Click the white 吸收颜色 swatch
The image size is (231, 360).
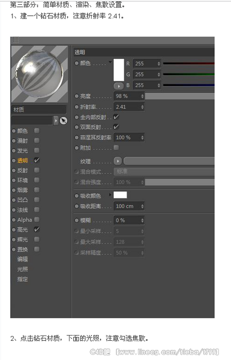click(120, 195)
